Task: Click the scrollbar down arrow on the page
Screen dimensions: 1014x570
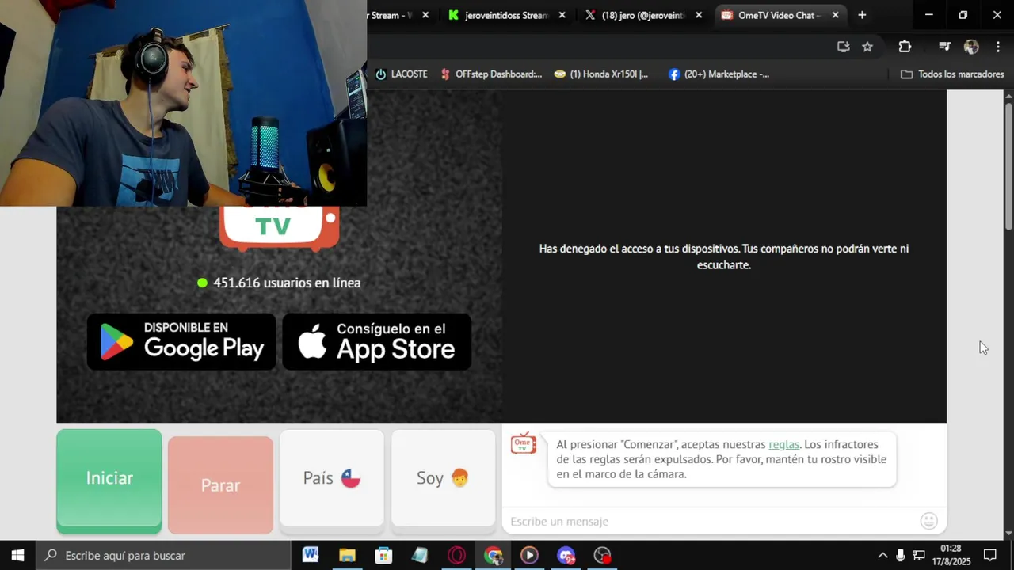Action: [x=1008, y=534]
